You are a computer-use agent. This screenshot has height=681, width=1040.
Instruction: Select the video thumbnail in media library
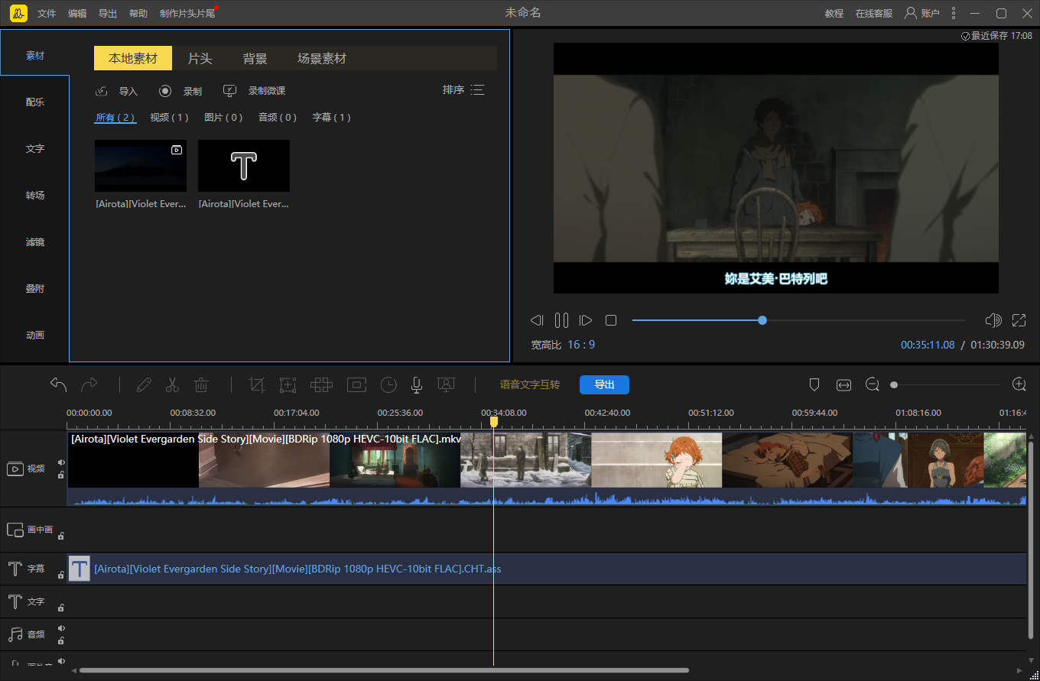141,166
